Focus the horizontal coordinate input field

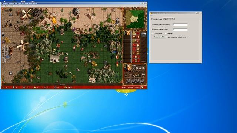[x=180, y=25]
